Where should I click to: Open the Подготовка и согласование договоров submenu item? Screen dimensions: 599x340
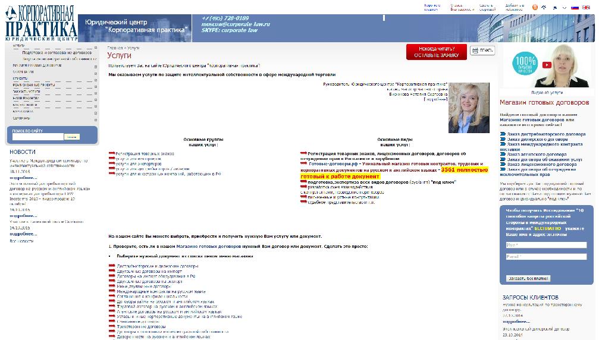tap(57, 53)
